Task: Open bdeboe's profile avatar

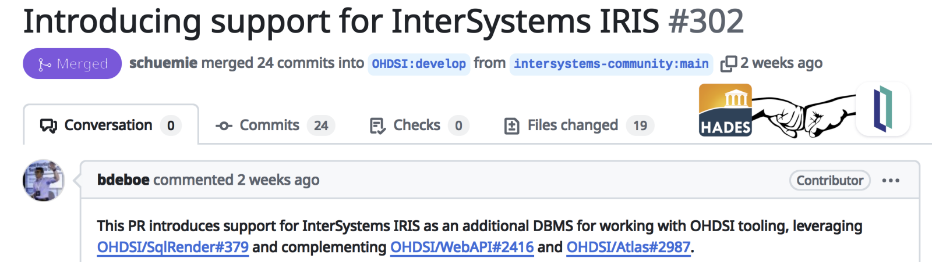Action: click(x=43, y=180)
